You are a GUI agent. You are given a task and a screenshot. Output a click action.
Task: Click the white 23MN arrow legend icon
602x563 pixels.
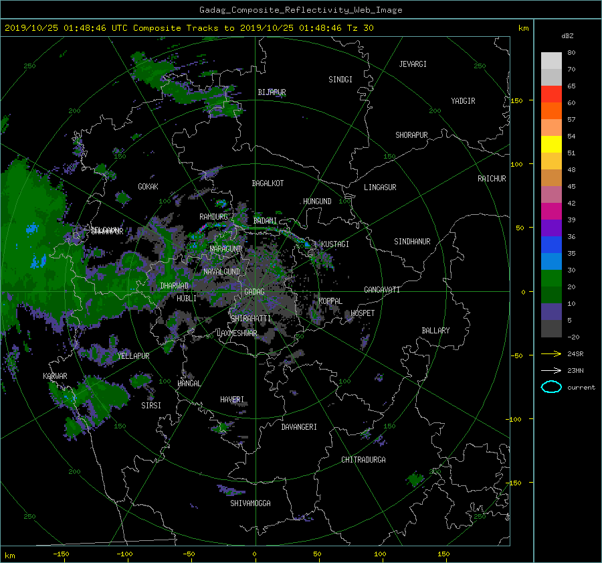click(x=551, y=370)
